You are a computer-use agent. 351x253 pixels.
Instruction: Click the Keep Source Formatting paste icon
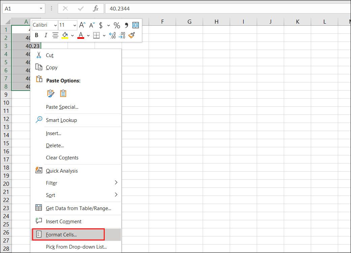tap(51, 93)
